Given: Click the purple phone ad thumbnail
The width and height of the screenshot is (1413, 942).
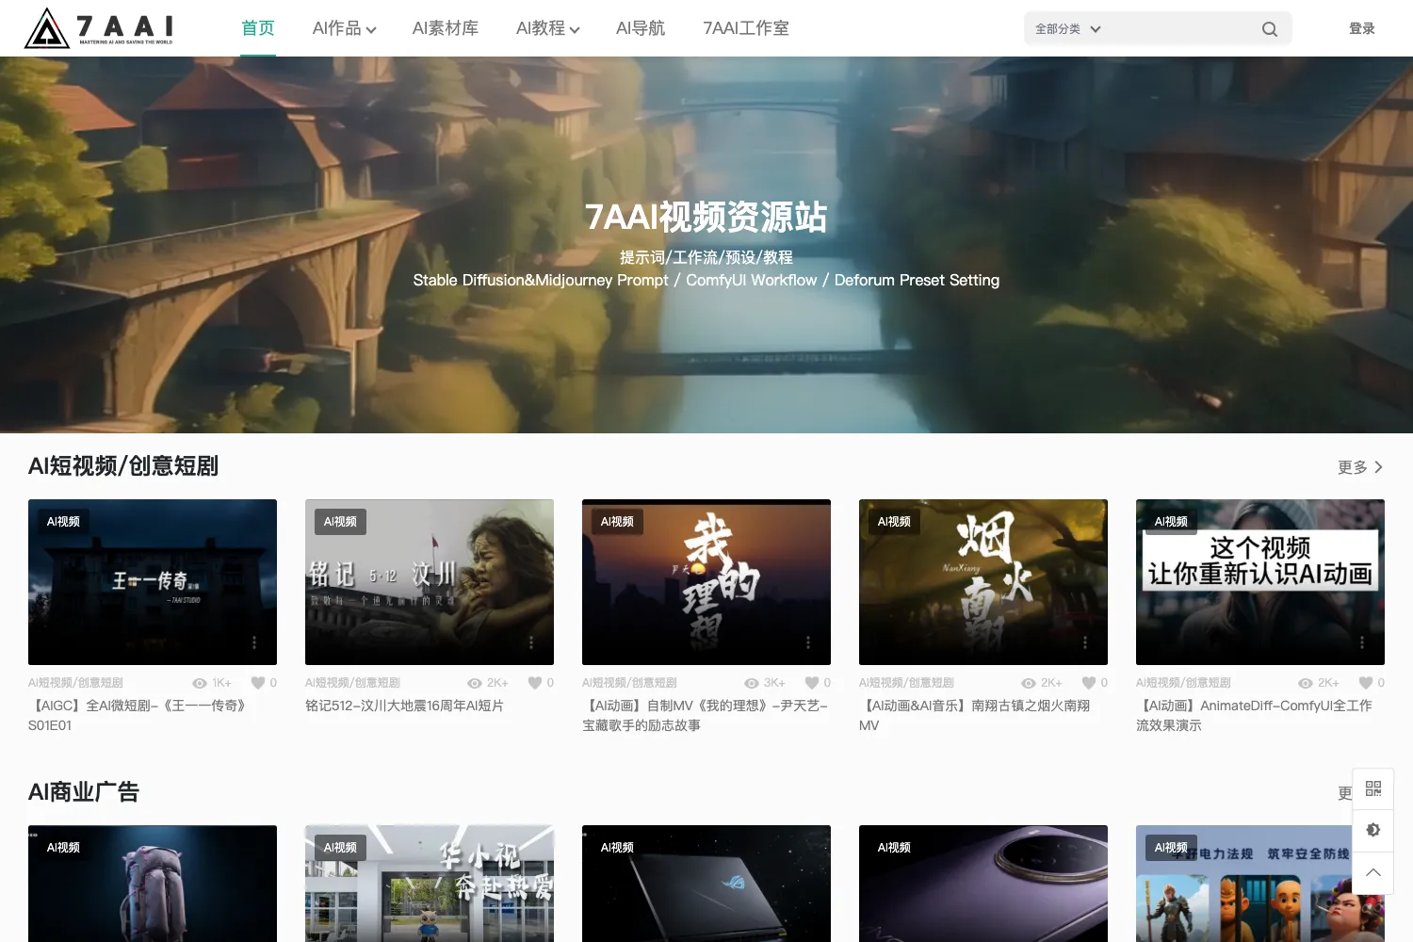Looking at the screenshot, I should click(983, 884).
